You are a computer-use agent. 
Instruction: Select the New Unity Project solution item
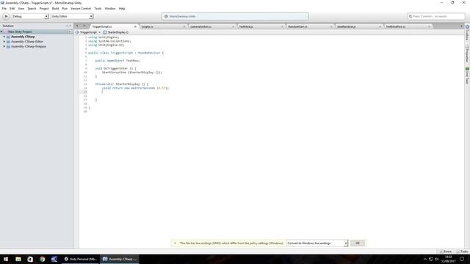(x=20, y=32)
